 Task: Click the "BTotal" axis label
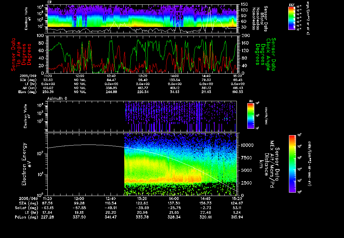click(262, 19)
